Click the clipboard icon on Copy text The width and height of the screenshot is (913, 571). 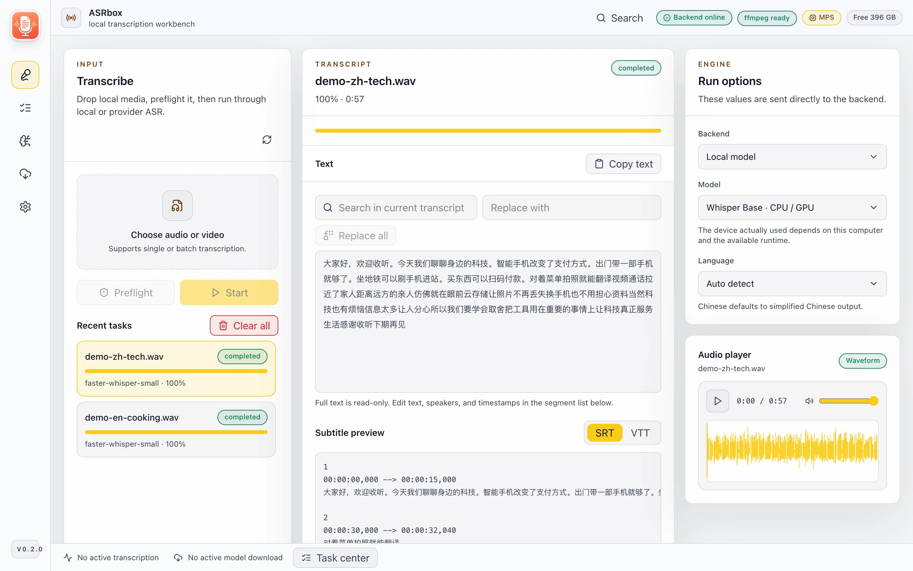(599, 164)
